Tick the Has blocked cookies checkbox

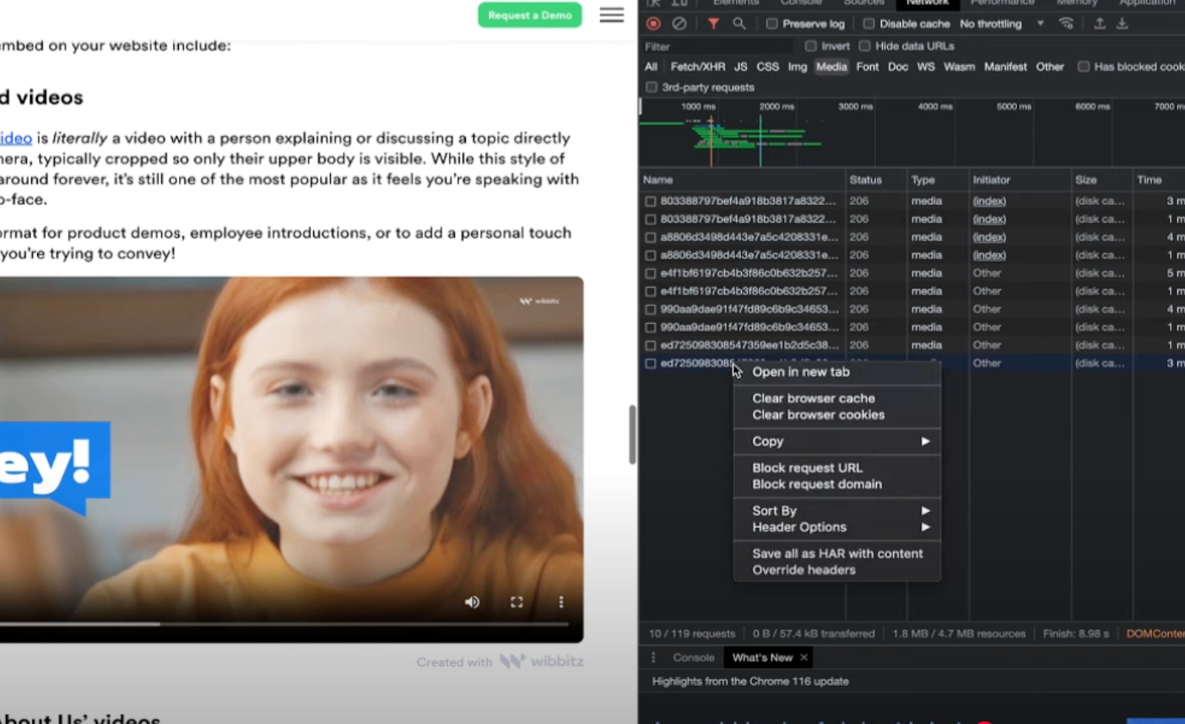pos(1084,67)
